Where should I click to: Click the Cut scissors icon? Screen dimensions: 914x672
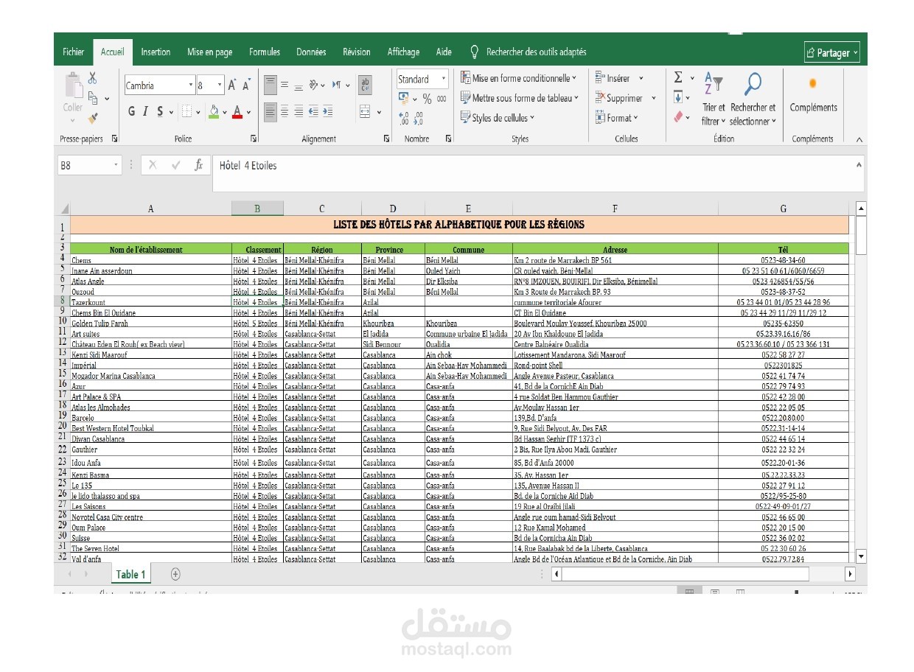point(93,77)
